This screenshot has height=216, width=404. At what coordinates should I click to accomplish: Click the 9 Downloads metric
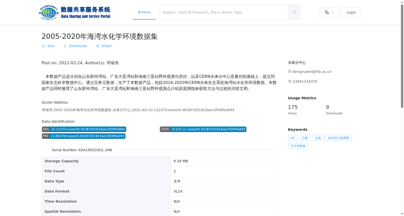pyautogui.click(x=334, y=110)
